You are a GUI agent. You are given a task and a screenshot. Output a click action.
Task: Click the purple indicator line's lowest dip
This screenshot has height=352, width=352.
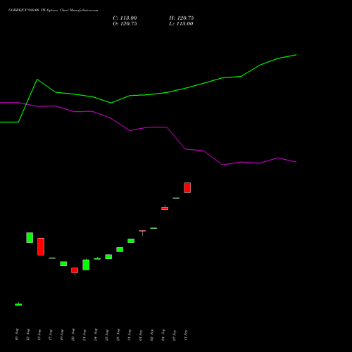[222, 165]
